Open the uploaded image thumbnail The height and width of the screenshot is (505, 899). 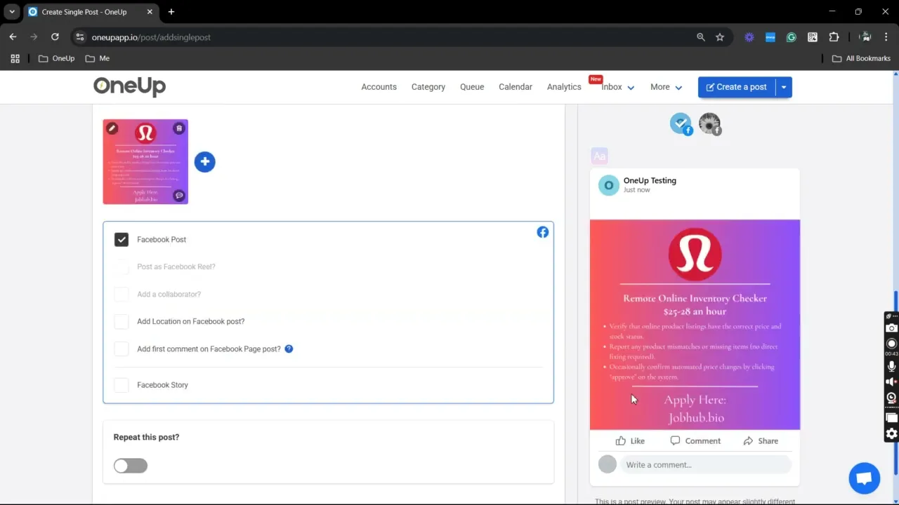click(145, 162)
